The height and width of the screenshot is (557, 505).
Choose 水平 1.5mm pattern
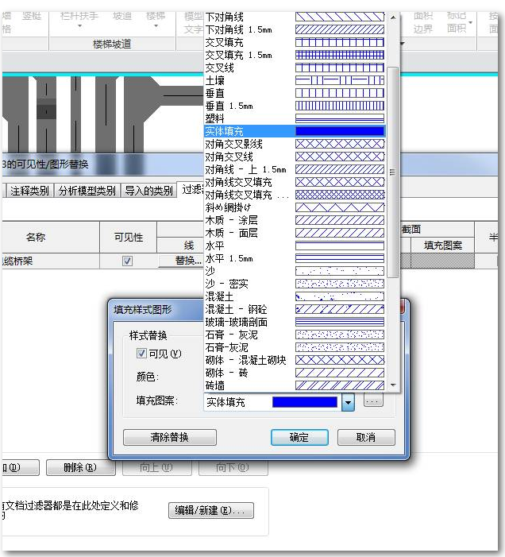click(295, 258)
